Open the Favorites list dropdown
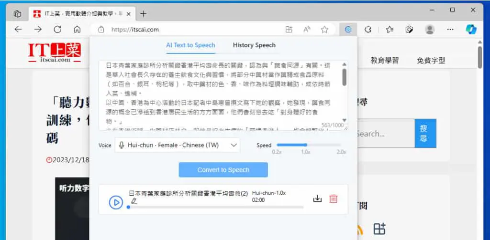490x240 pixels. [390, 30]
